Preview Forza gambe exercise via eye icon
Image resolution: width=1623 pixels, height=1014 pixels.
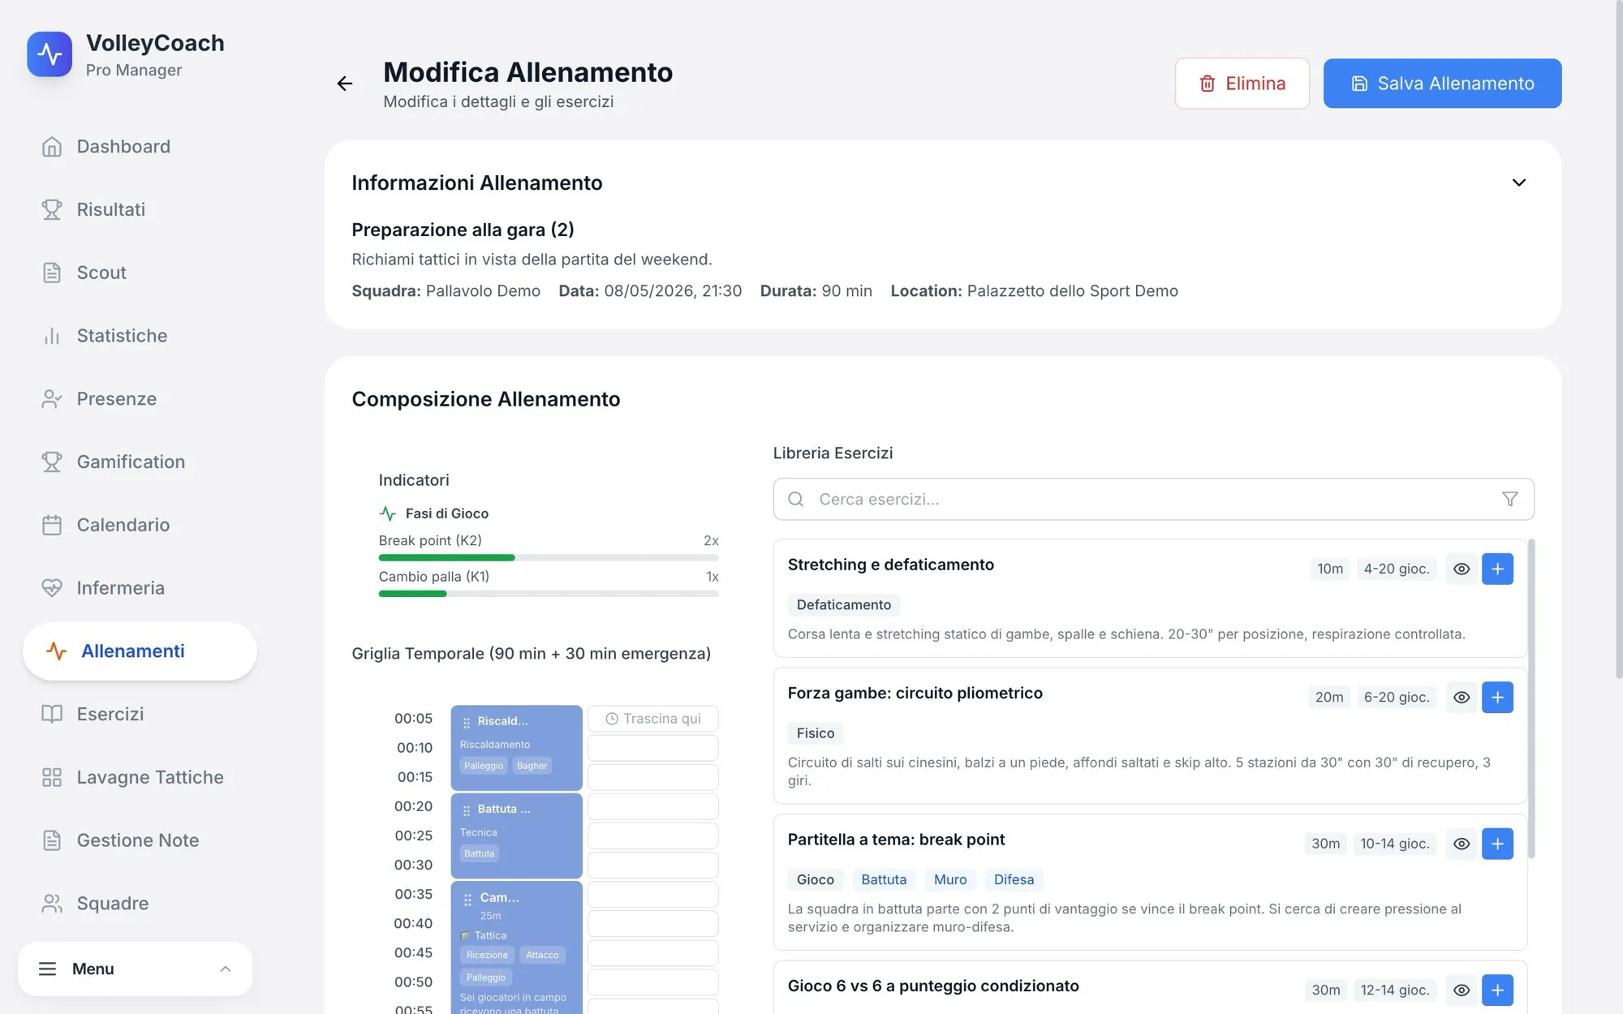click(1462, 698)
